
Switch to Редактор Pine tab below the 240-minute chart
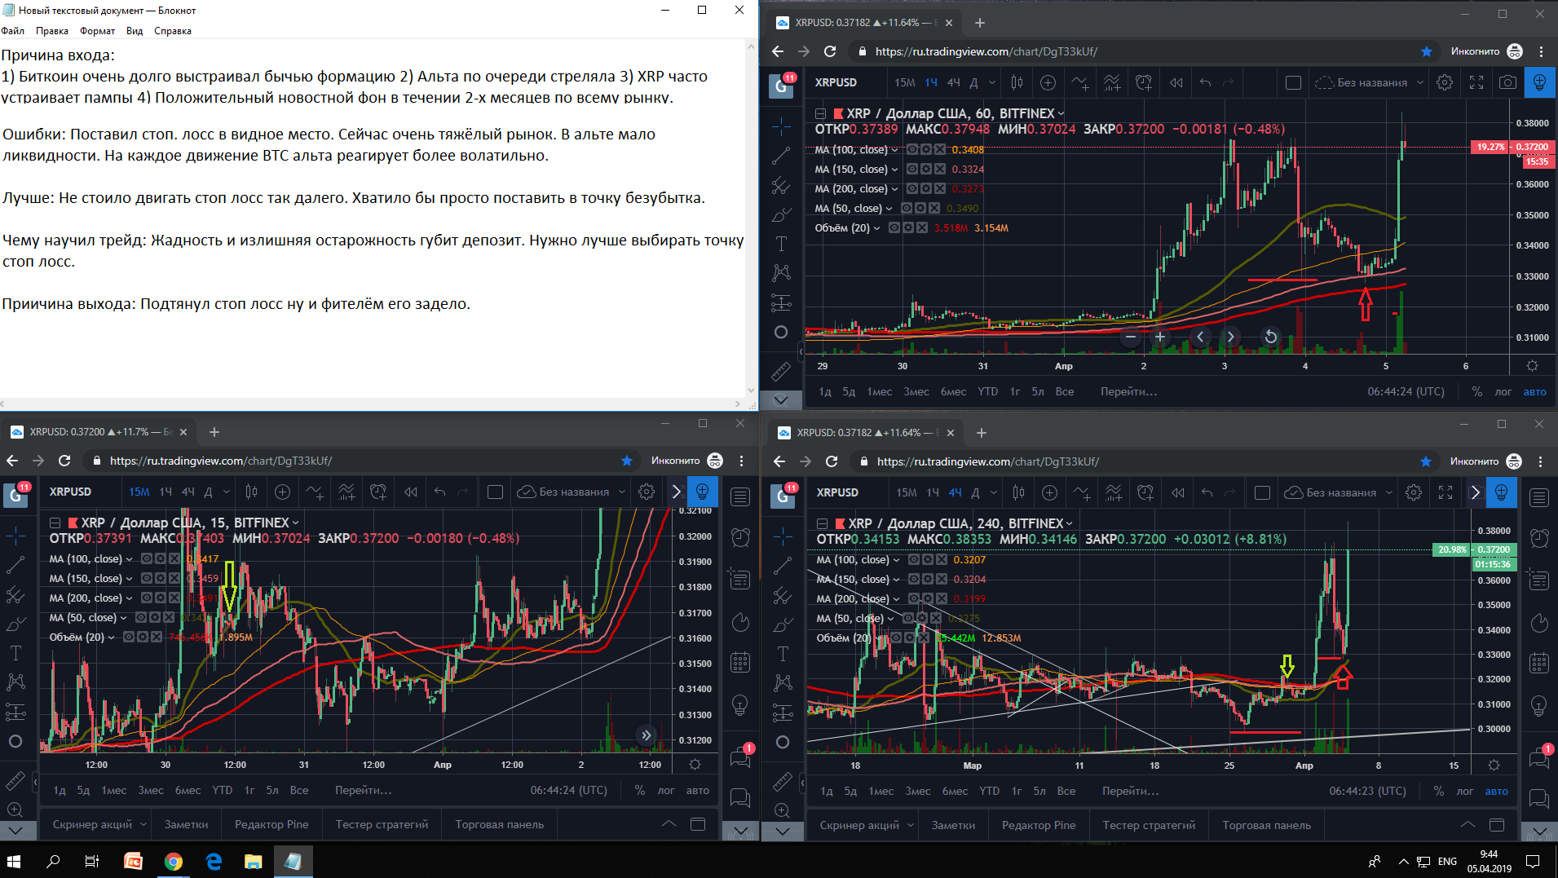(x=1038, y=825)
